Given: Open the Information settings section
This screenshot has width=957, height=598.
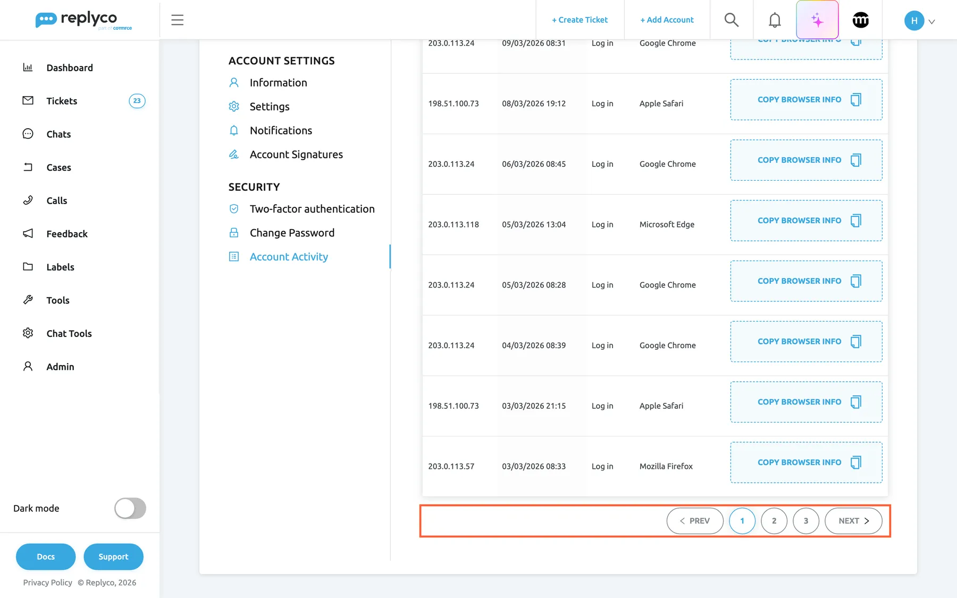Looking at the screenshot, I should click(x=279, y=82).
